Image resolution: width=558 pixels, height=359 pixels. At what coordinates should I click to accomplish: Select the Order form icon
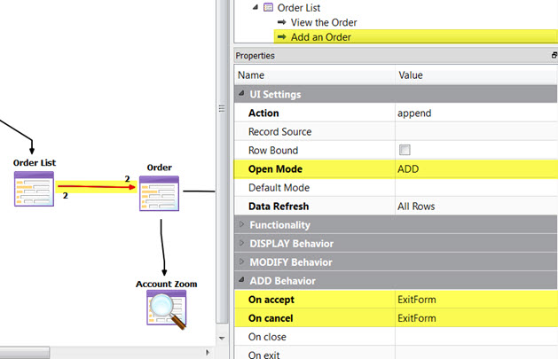tap(159, 192)
